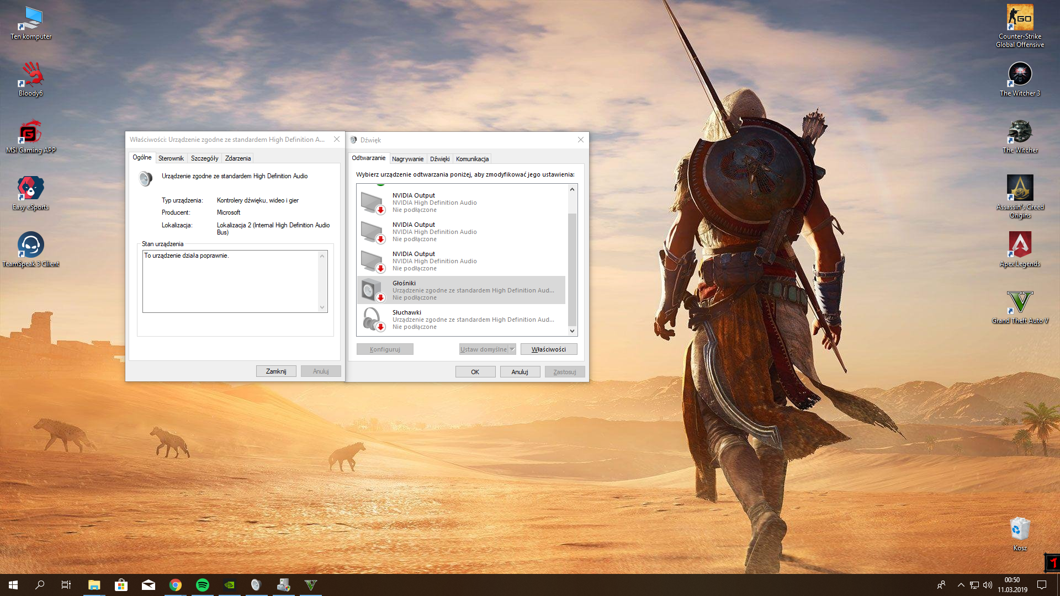Viewport: 1060px width, 596px height.
Task: Click the Zamknij button
Action: point(276,371)
